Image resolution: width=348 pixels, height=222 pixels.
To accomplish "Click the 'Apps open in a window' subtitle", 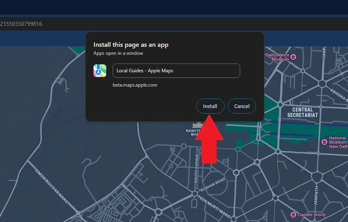I will tap(118, 53).
